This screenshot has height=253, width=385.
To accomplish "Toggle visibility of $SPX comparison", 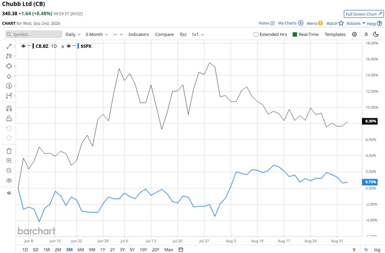I will pos(68,46).
